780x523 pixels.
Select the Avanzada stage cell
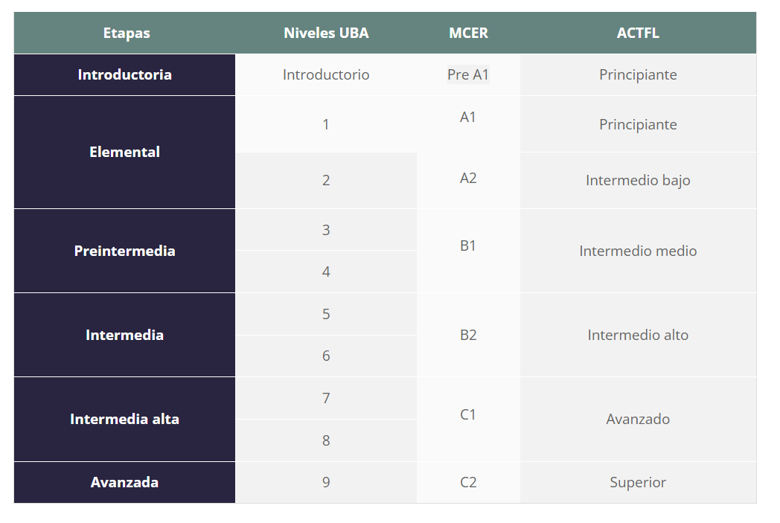point(124,482)
